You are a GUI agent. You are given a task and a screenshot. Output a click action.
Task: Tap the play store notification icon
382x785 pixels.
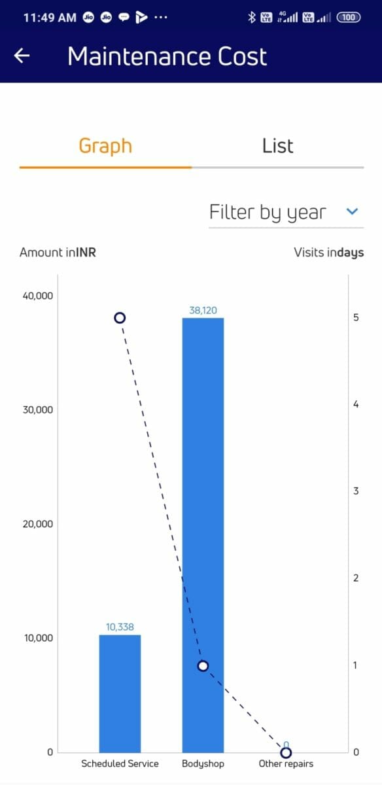pyautogui.click(x=141, y=18)
